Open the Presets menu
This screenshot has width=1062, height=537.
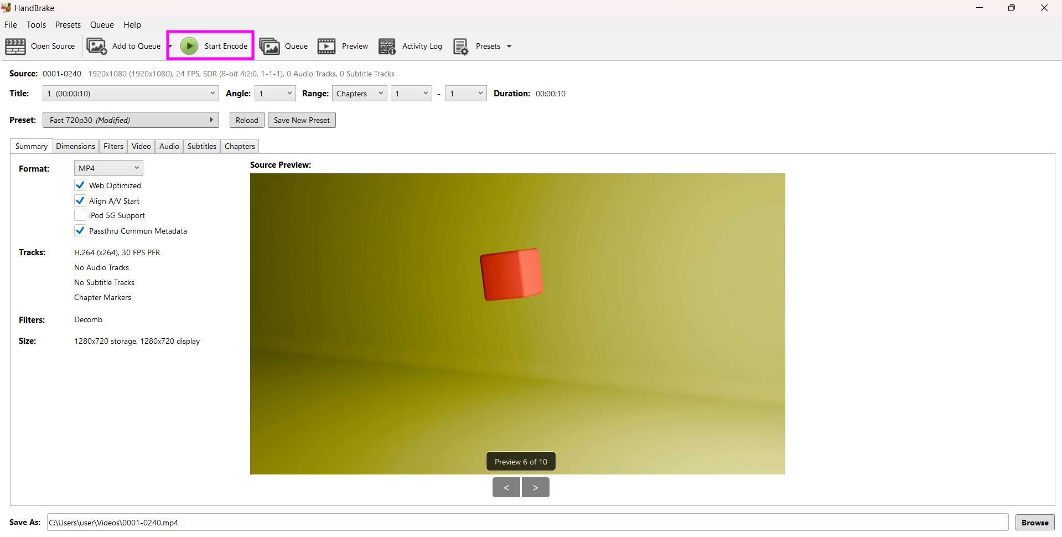(x=68, y=25)
